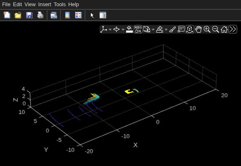The height and width of the screenshot is (166, 241).
Task: Click the 4 tick label on Z axis
Action: [x=23, y=89]
